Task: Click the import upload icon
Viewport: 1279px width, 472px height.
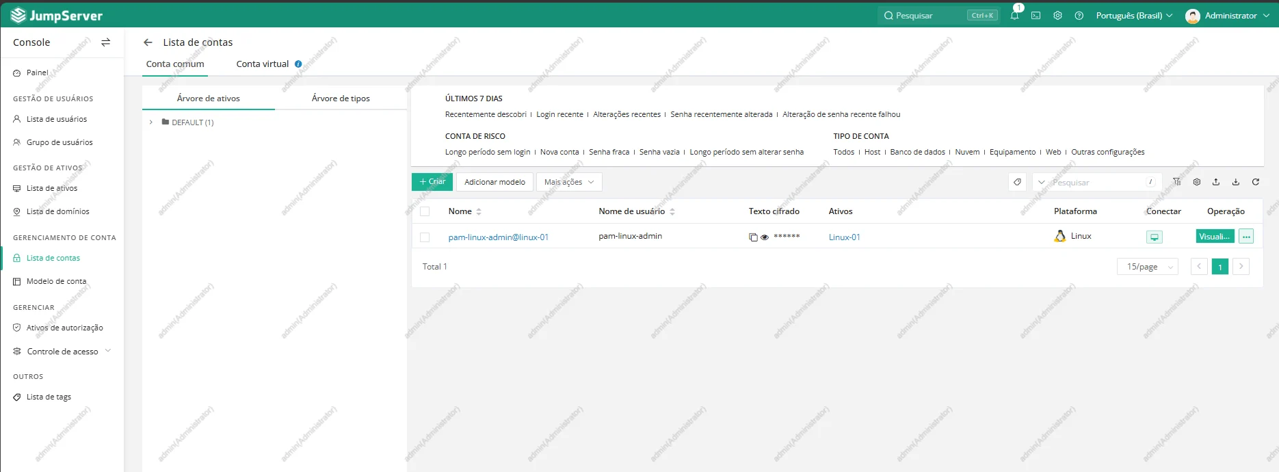Action: [x=1216, y=182]
